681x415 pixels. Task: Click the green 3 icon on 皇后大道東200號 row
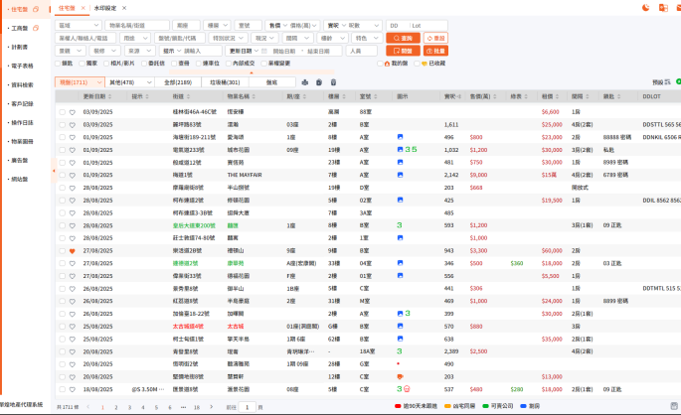(x=399, y=225)
